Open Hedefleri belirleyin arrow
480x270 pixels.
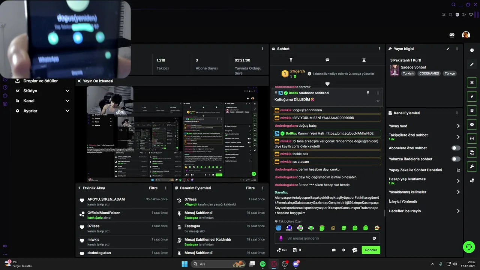point(458,211)
